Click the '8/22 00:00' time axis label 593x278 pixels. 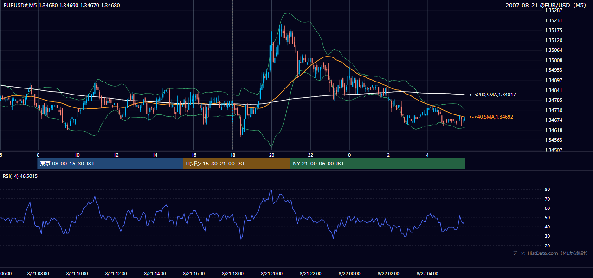pos(349,274)
